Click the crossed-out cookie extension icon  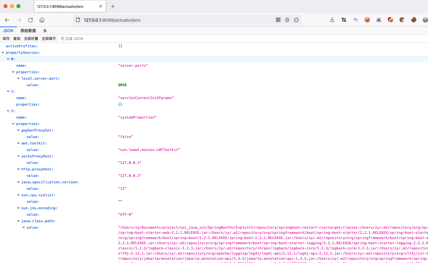point(367,20)
